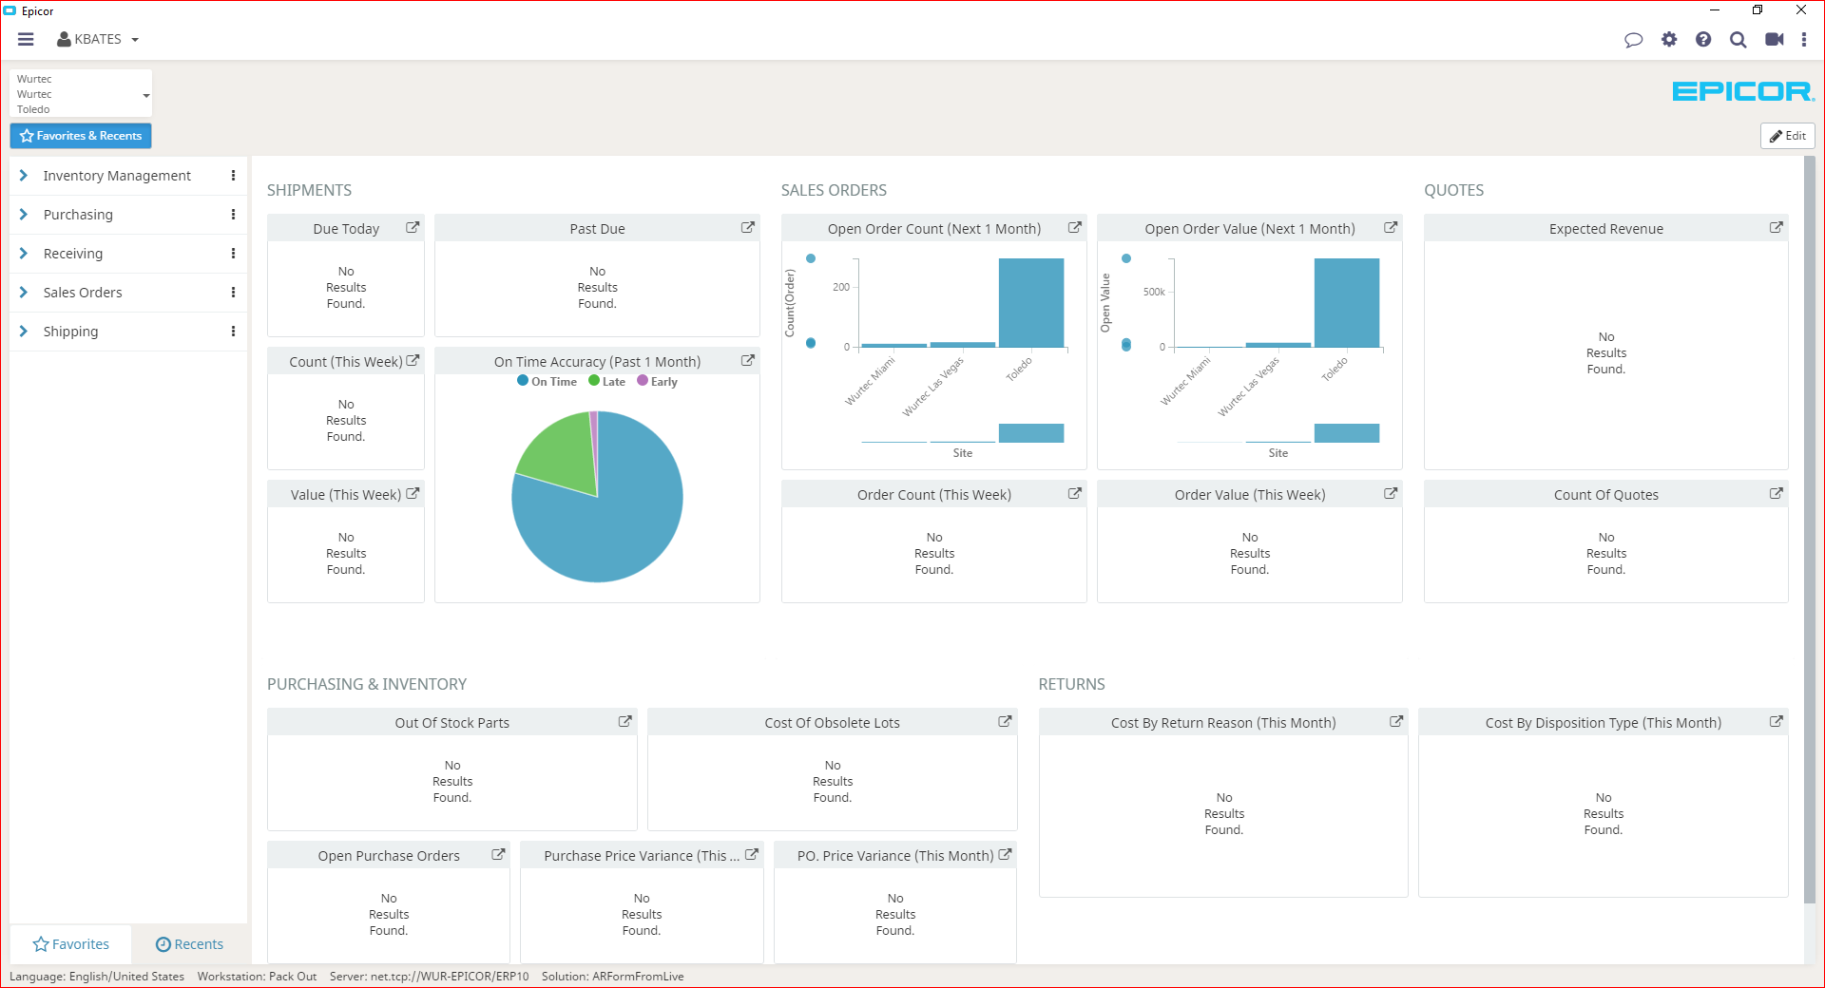Pop out On Time Accuracy chart
This screenshot has width=1825, height=988.
click(748, 361)
